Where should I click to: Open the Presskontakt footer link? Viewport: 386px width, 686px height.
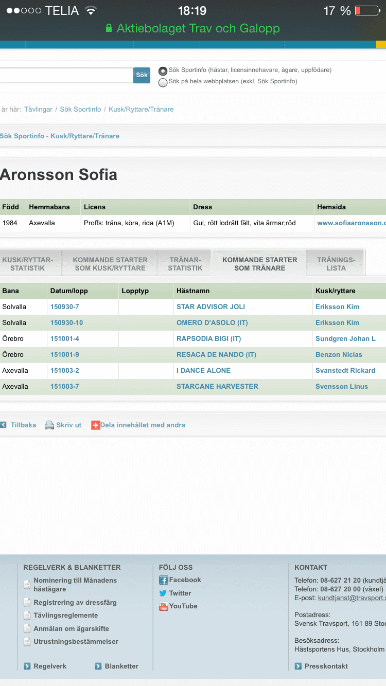click(x=326, y=666)
